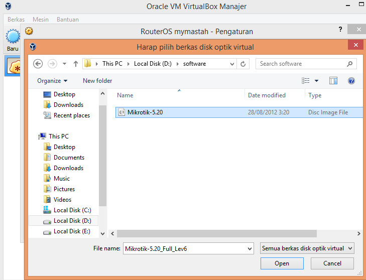Open the Berkas menu
The height and width of the screenshot is (280, 366).
[16, 20]
